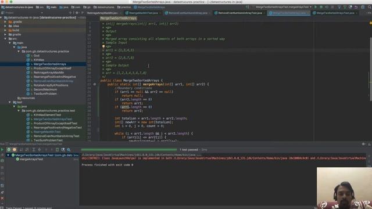Click the export test results icon

pyautogui.click(x=57, y=150)
